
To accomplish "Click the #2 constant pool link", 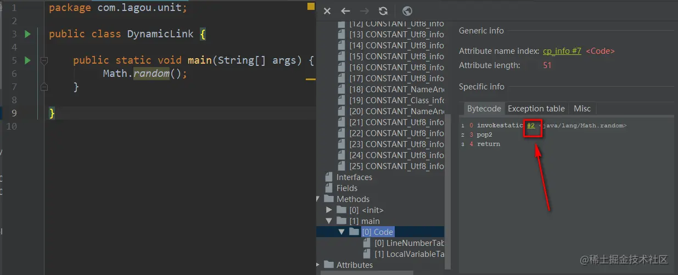I will click(x=531, y=126).
